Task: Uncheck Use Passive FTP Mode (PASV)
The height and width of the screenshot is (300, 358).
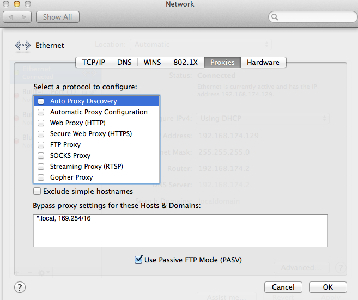Action: tap(138, 260)
